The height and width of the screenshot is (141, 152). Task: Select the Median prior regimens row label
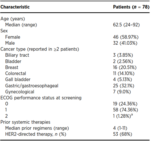[x=37, y=128]
